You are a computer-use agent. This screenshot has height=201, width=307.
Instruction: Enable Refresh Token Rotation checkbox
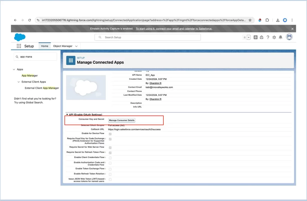[x=110, y=174]
